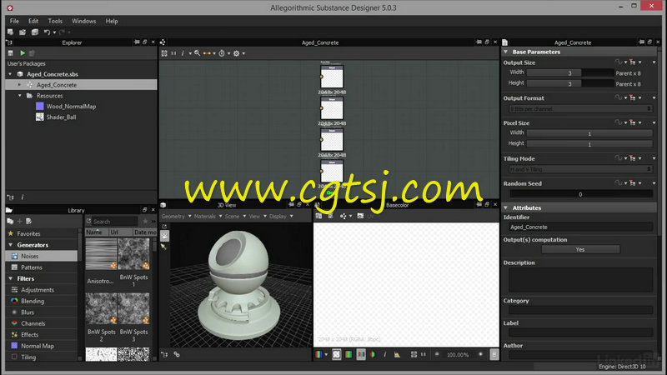Open the Output Format dropdown

tap(580, 109)
